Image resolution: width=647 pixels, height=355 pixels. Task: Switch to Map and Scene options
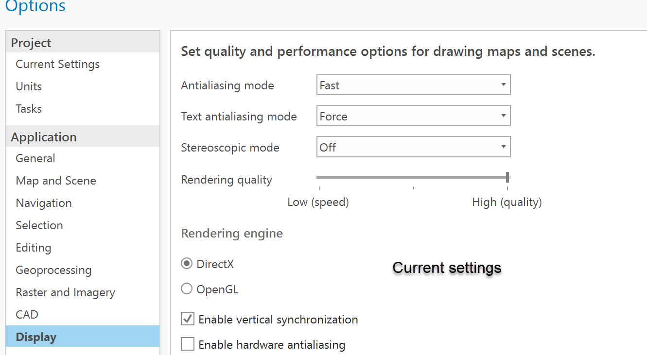pyautogui.click(x=56, y=181)
